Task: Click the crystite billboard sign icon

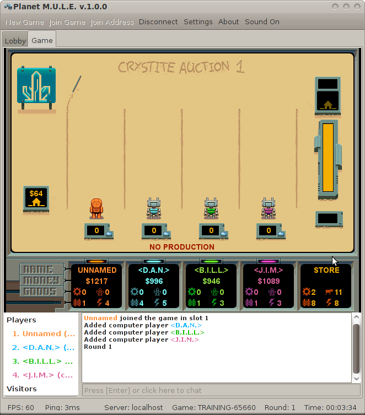Action: click(x=36, y=88)
